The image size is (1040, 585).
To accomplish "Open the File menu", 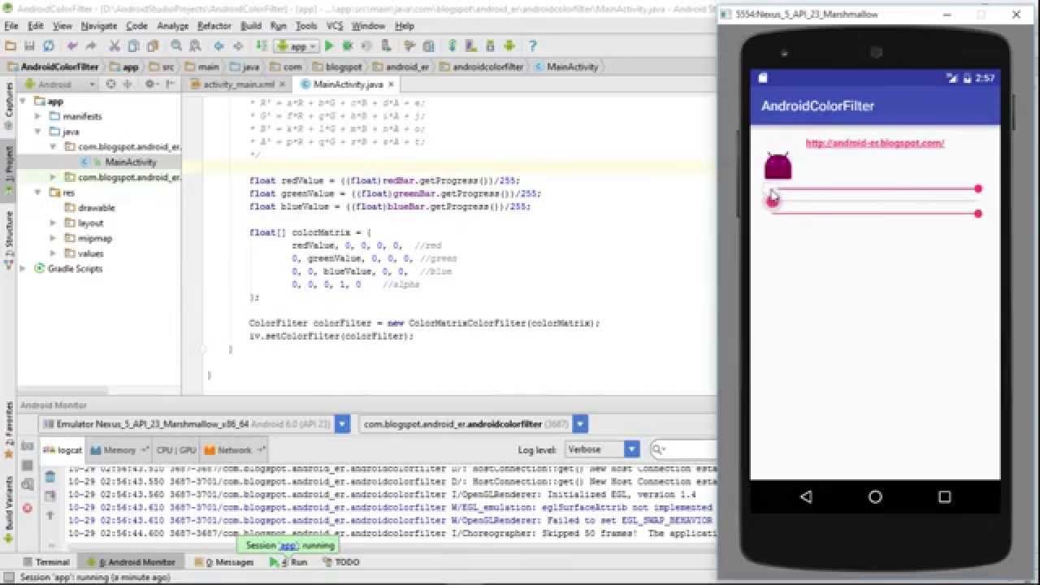I will [x=11, y=26].
